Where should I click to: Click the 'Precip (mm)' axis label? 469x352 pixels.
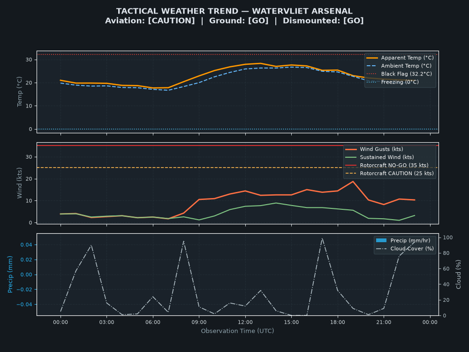click(10, 274)
